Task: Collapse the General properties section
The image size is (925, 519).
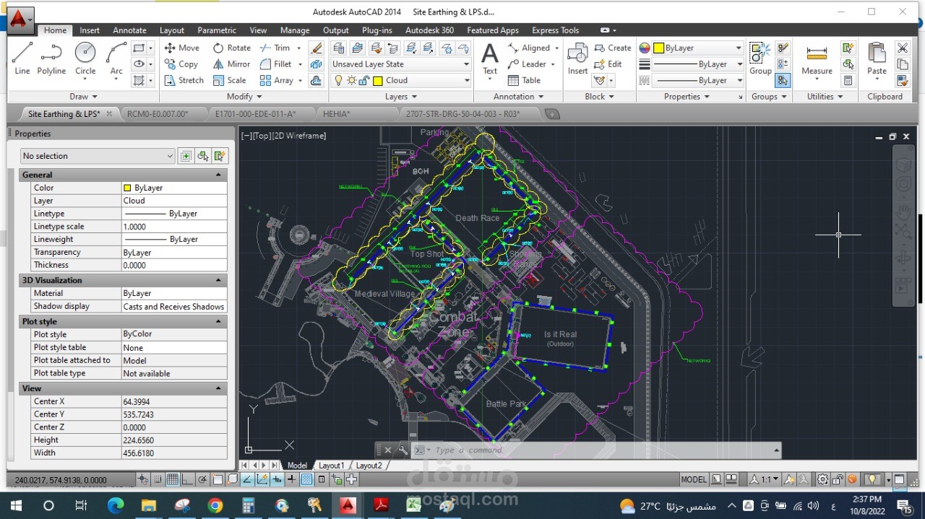Action: pyautogui.click(x=218, y=175)
